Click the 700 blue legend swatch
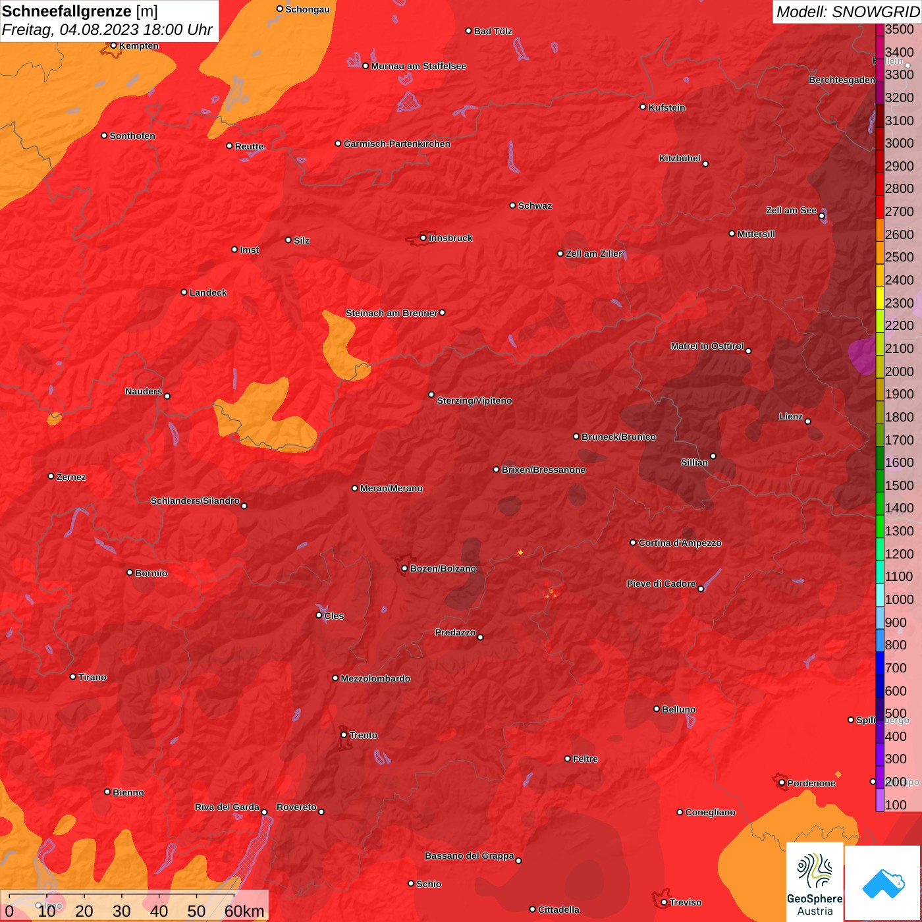 879,663
